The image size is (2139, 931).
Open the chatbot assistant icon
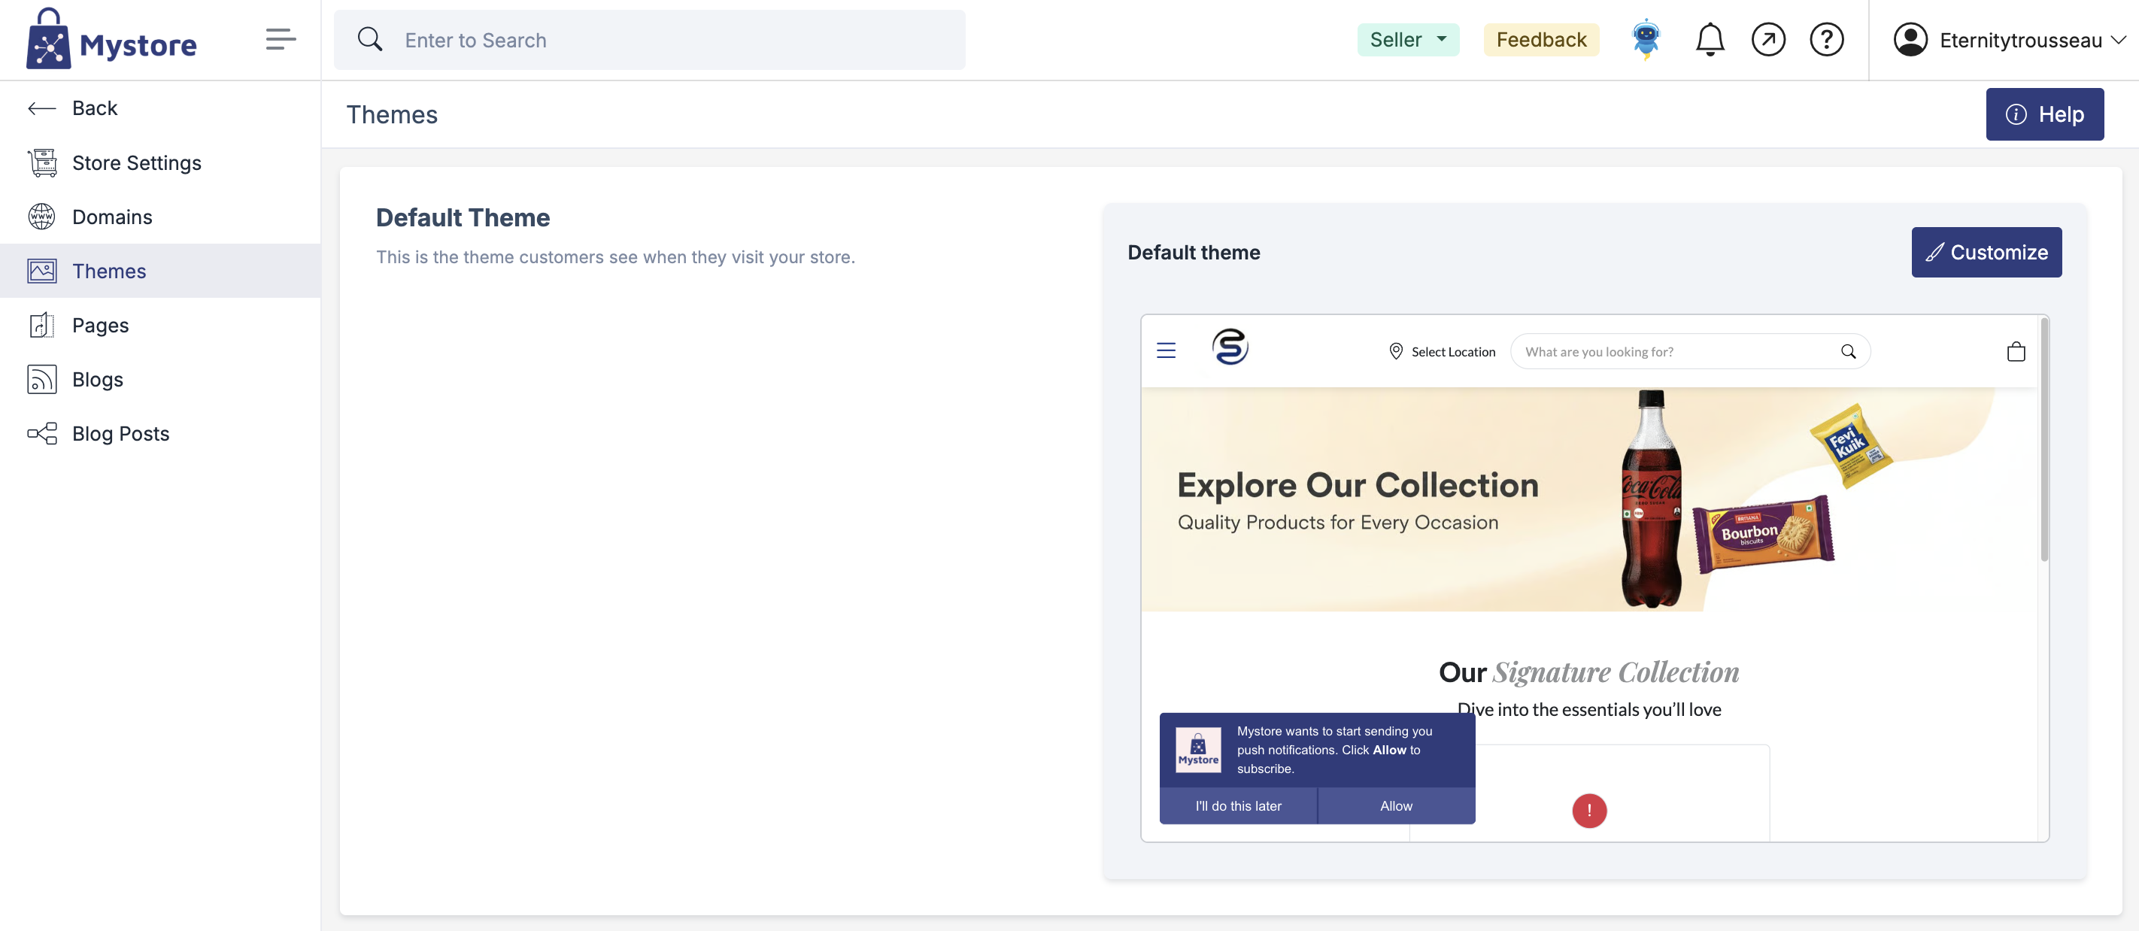1645,39
